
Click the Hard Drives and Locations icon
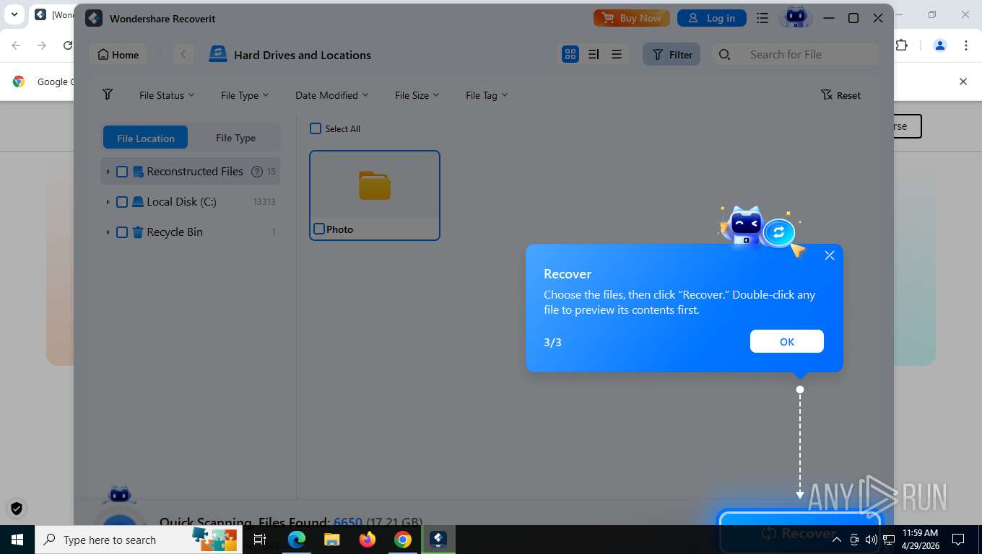click(x=217, y=55)
